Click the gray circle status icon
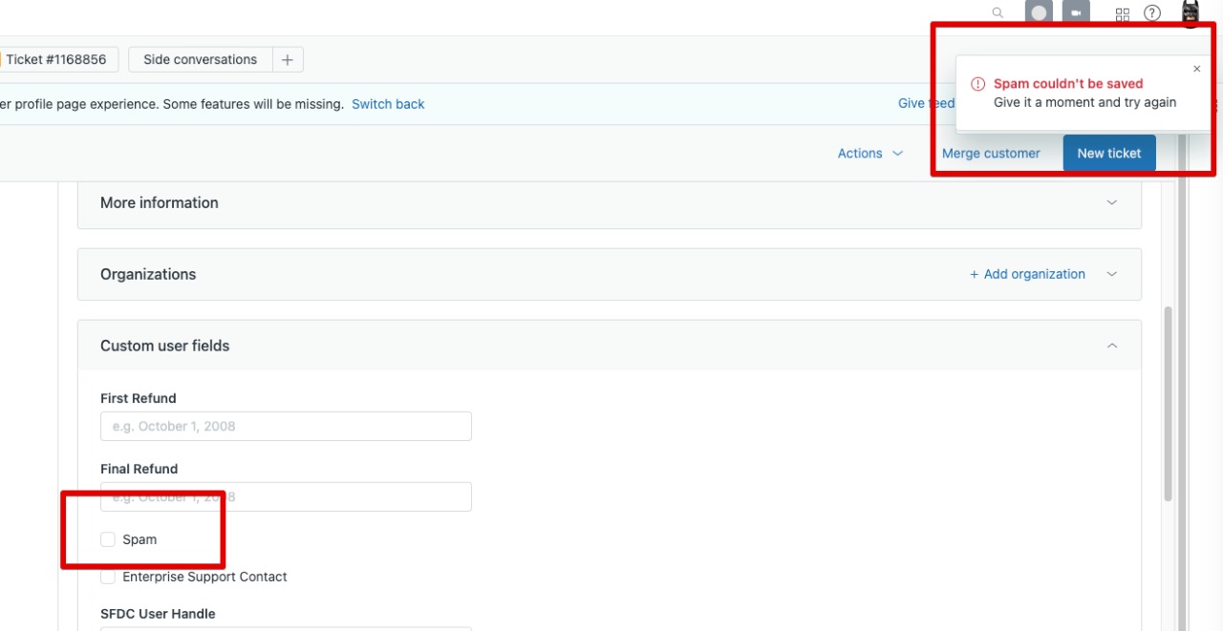1223x631 pixels. pos(1039,13)
